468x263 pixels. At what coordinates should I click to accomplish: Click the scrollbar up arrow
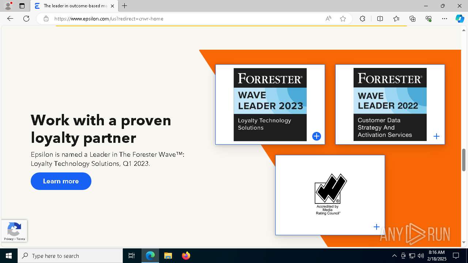(464, 30)
